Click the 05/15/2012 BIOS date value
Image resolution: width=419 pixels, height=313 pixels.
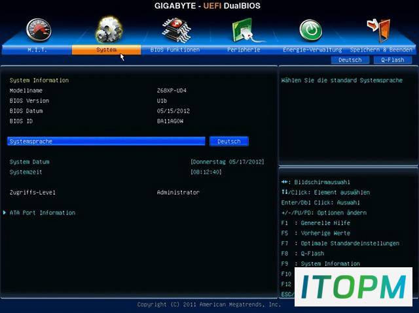click(x=173, y=110)
